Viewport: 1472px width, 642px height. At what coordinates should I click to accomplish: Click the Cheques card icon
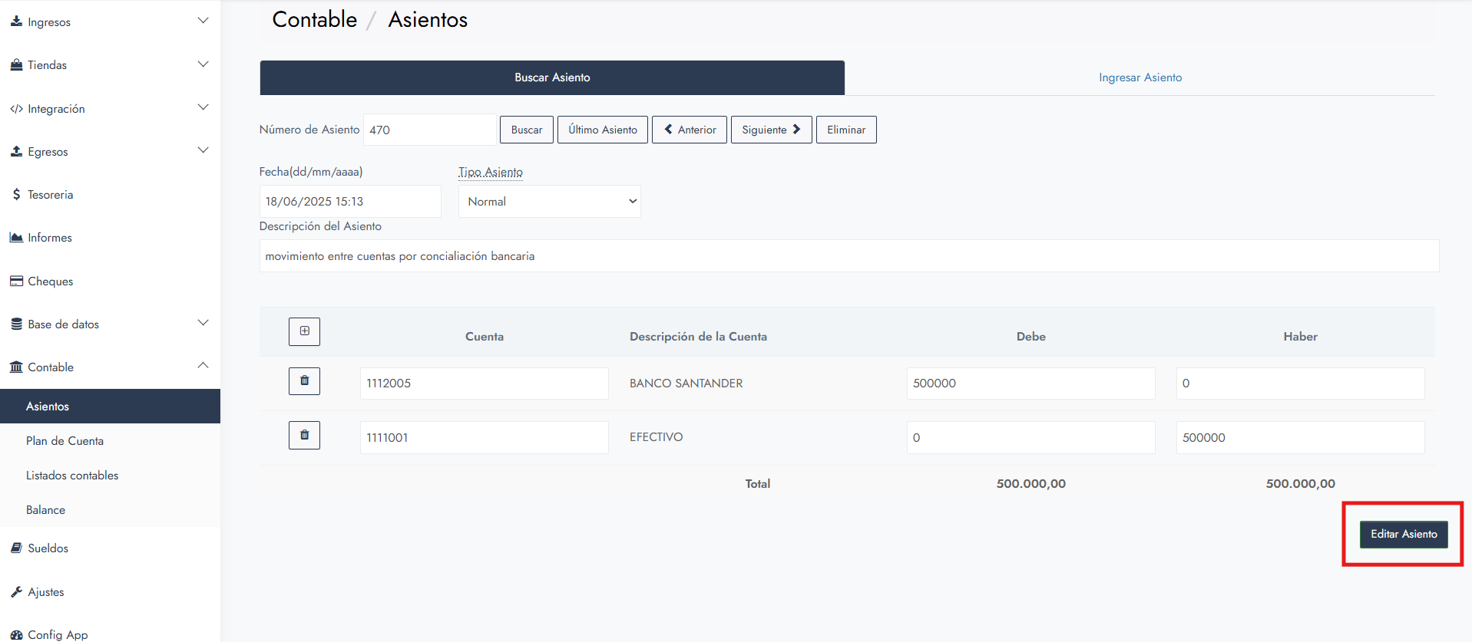tap(16, 281)
